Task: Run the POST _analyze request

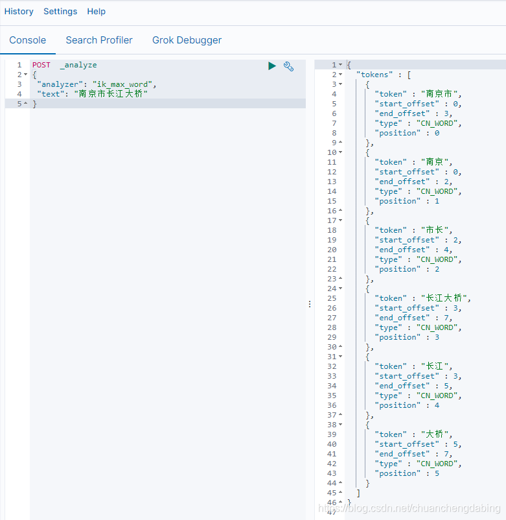Action: [272, 66]
